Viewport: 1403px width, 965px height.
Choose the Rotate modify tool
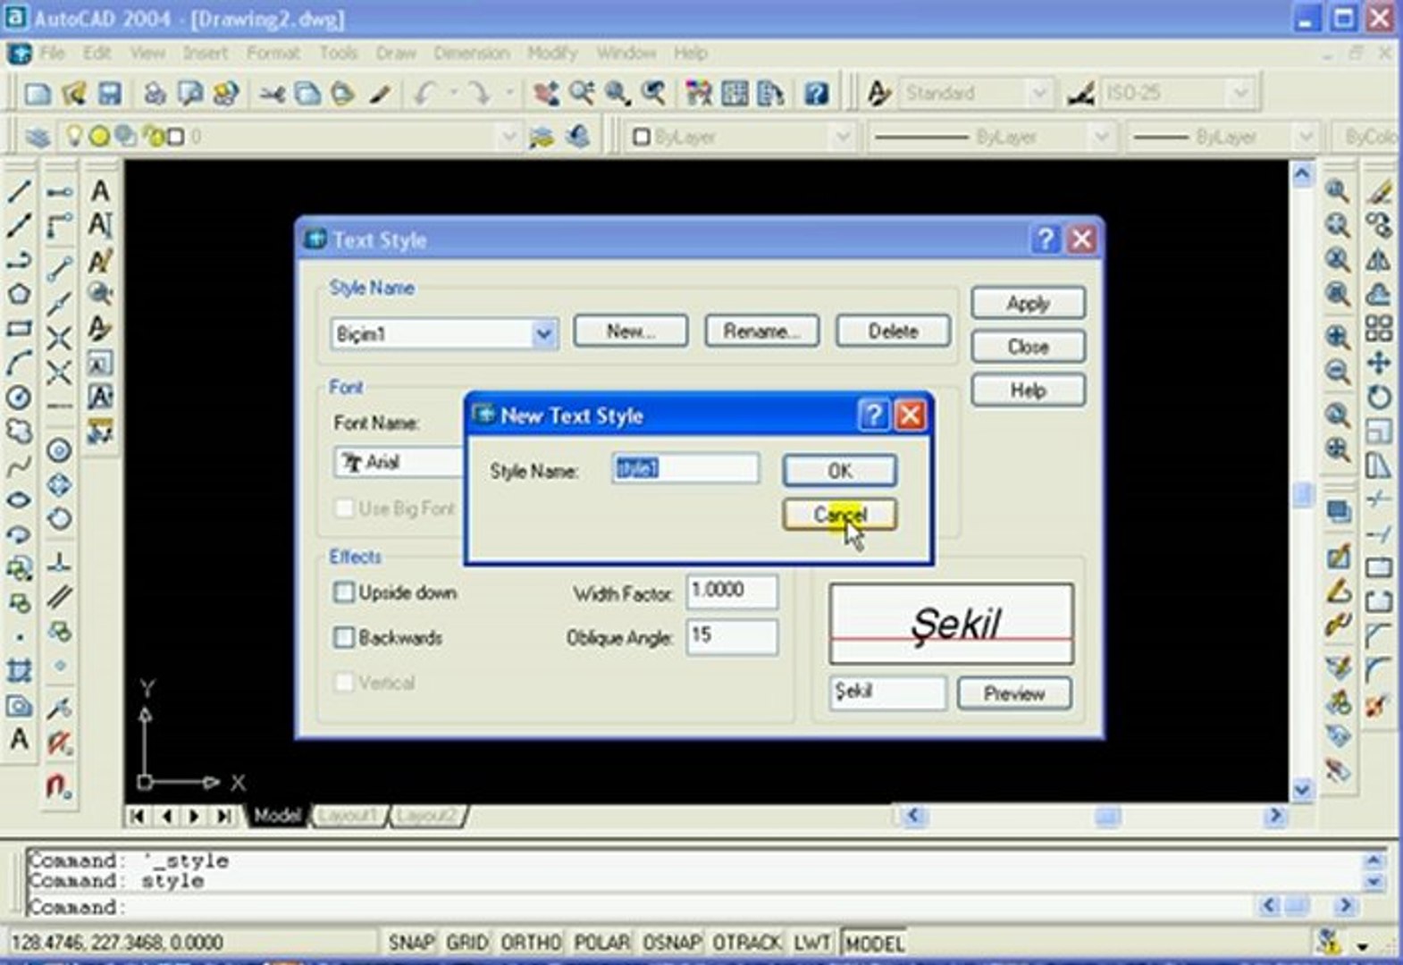(1379, 397)
